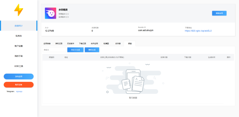Open the signapp Telegram link

(19, 91)
